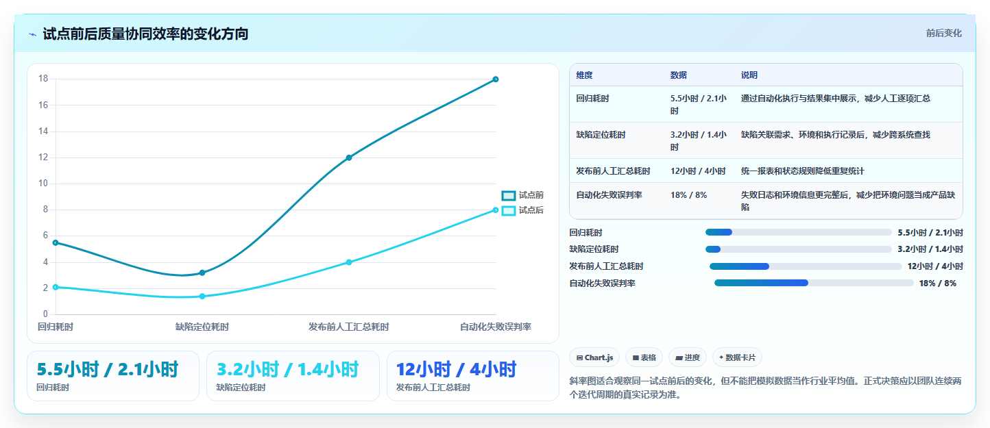Click the 前后变化 label in header
The height and width of the screenshot is (428, 990).
943,34
